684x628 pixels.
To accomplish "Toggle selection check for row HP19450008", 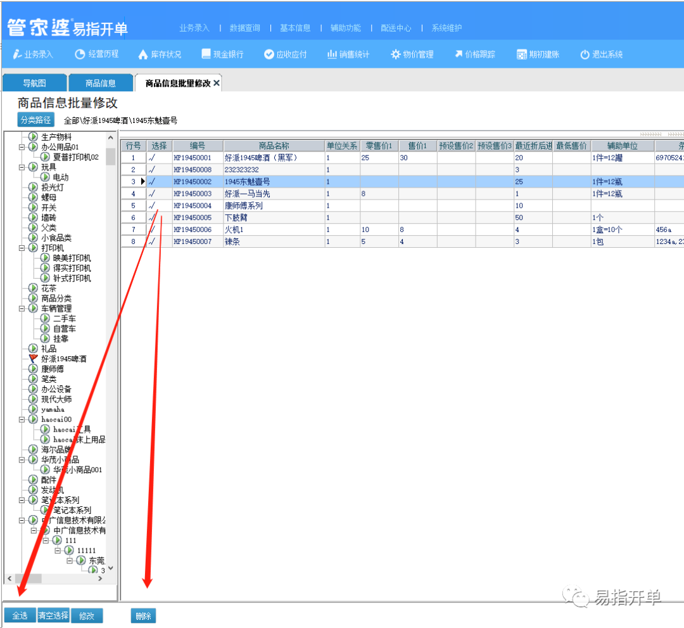I will tap(152, 169).
